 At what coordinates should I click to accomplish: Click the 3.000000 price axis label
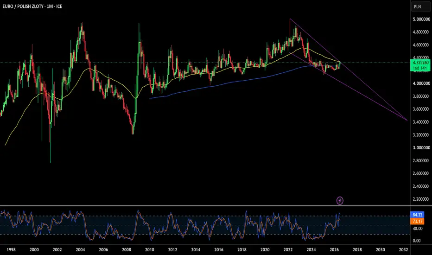tap(421, 148)
